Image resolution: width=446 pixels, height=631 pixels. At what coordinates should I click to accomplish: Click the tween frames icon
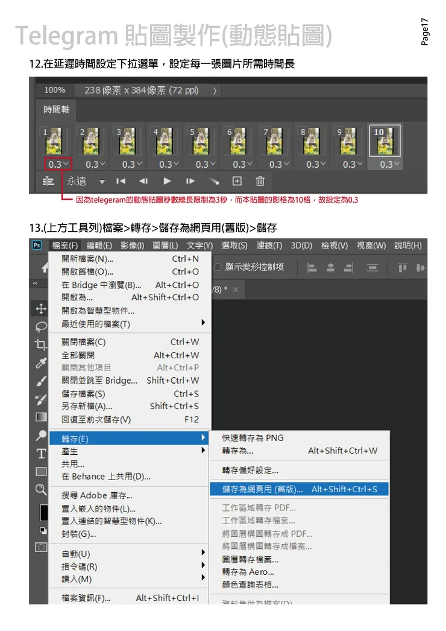(214, 182)
